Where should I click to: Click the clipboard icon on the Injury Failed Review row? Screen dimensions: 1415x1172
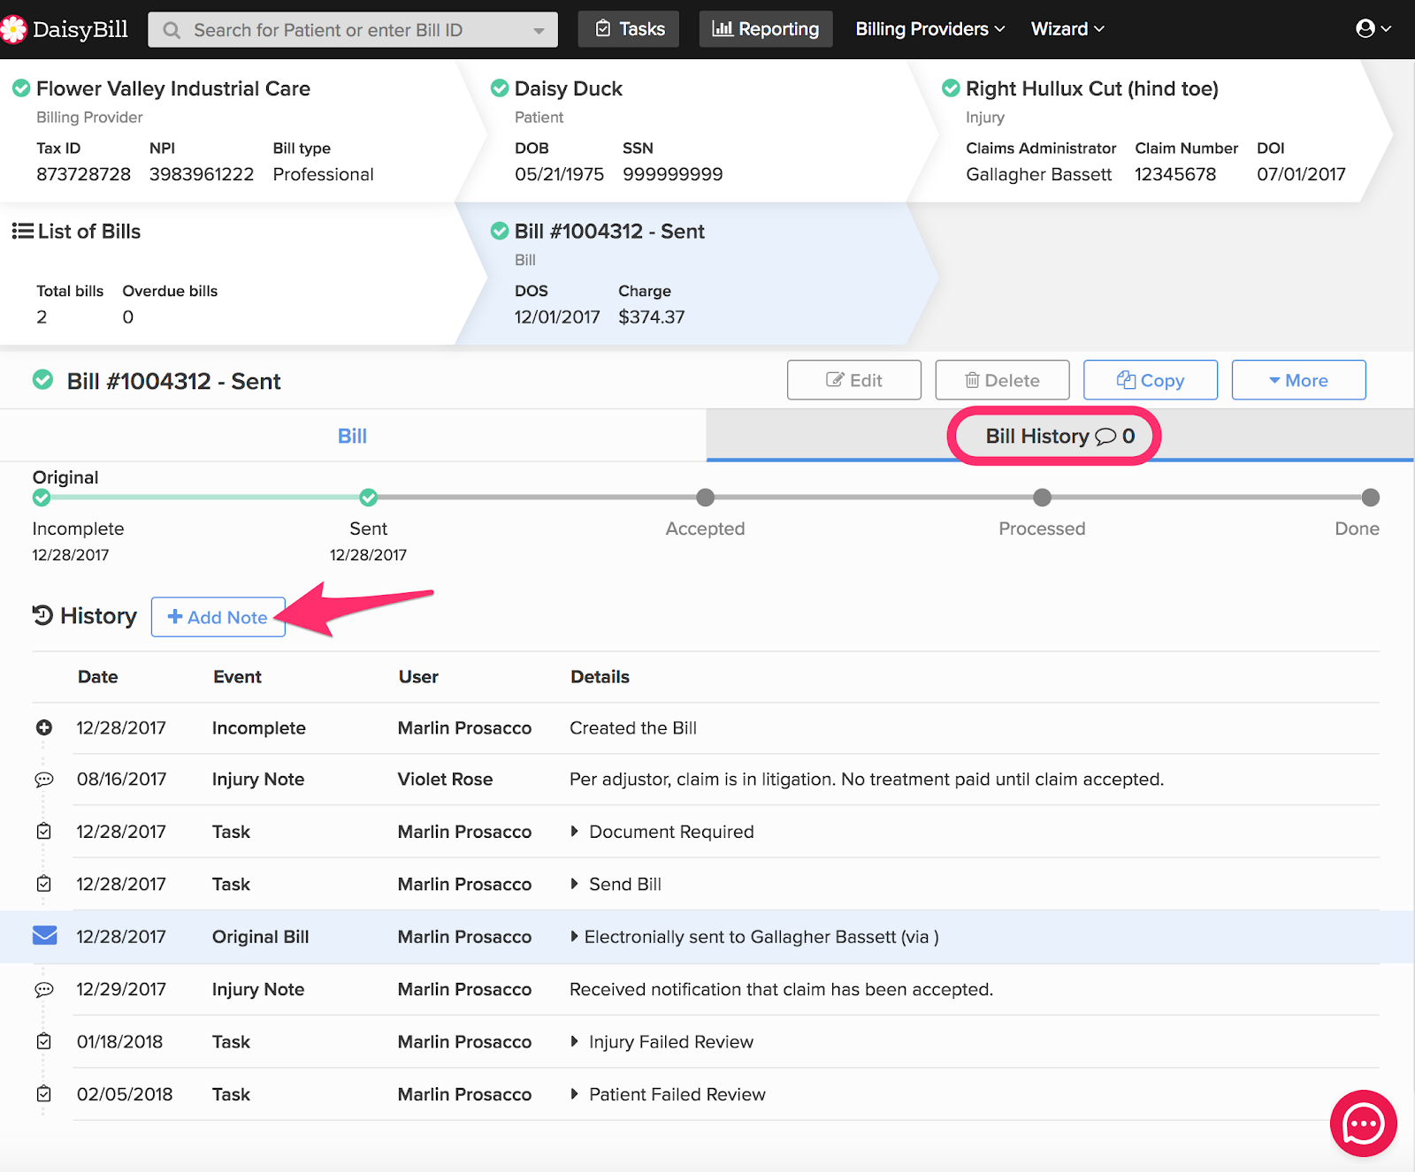click(43, 1041)
